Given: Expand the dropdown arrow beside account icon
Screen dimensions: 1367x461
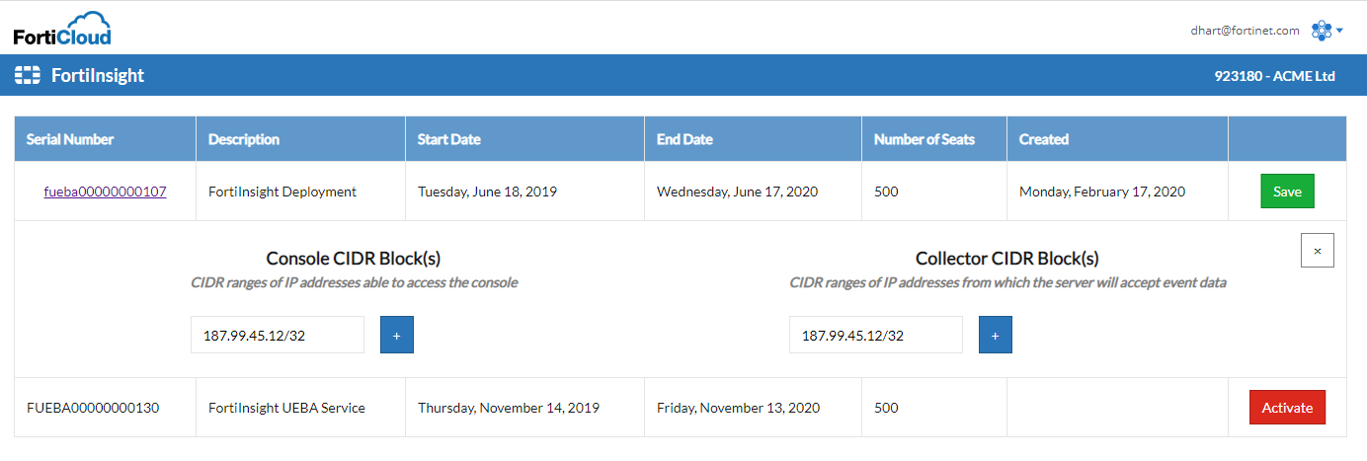Looking at the screenshot, I should (x=1339, y=32).
